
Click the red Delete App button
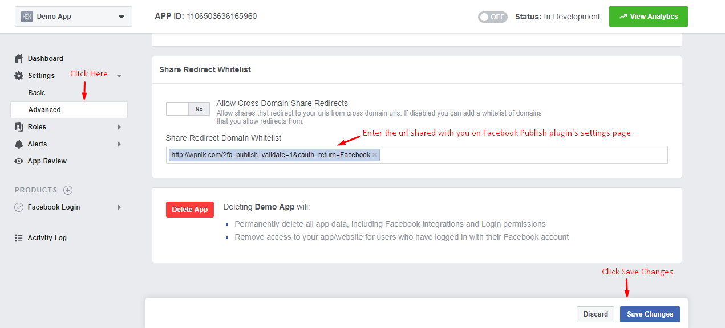click(190, 210)
